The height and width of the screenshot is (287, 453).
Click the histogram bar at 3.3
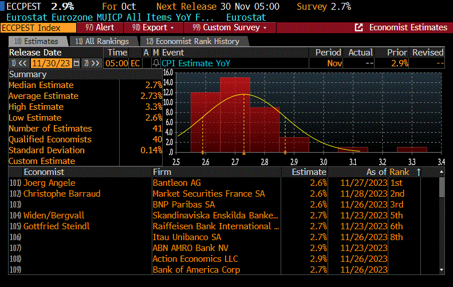tap(412, 150)
